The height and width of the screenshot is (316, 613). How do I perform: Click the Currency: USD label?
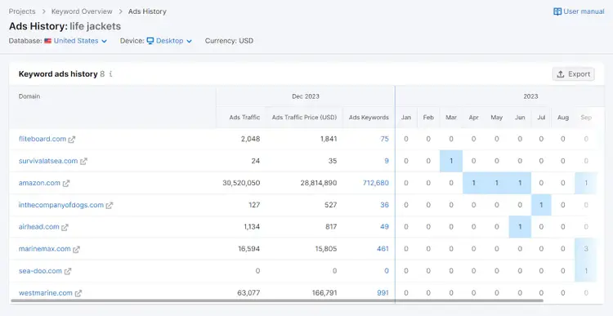coord(229,41)
